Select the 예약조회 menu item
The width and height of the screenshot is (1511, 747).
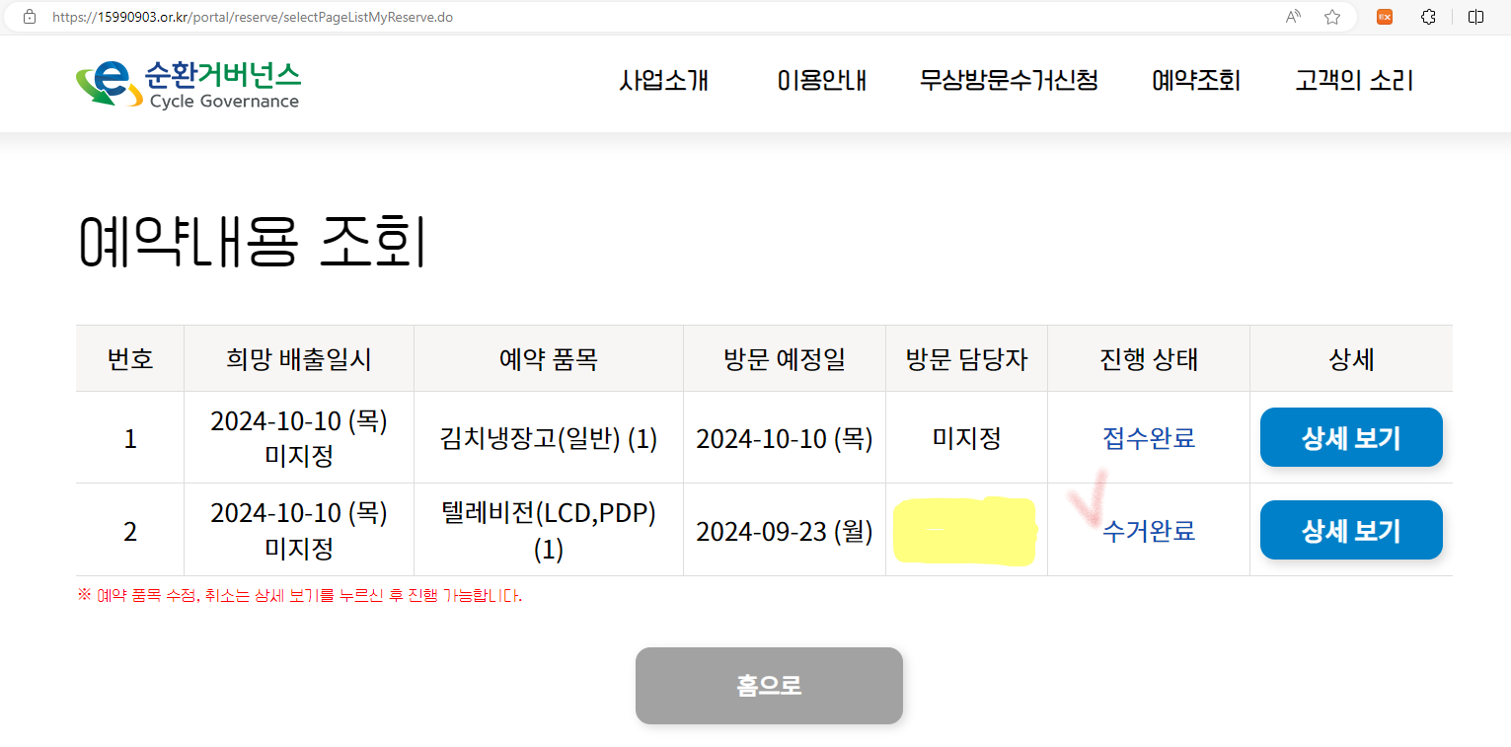(1196, 81)
